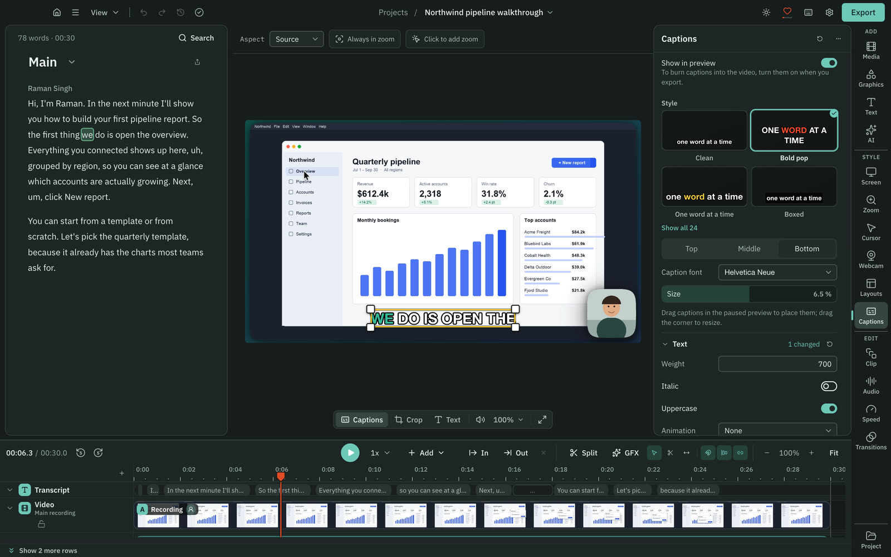The width and height of the screenshot is (891, 557).
Task: Open the Audio edit panel
Action: point(871,385)
